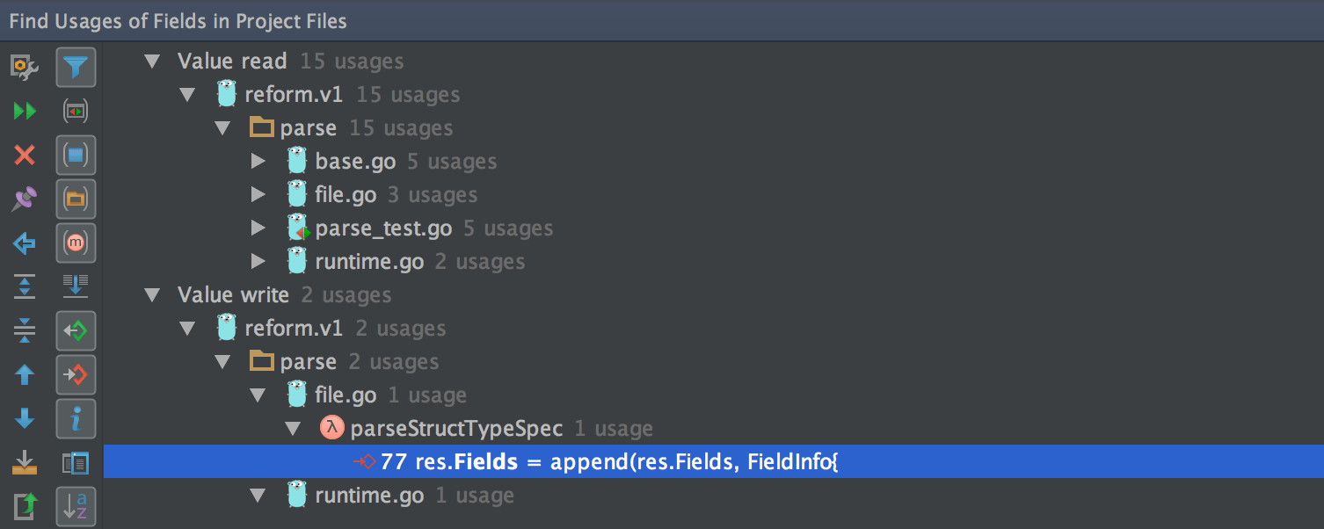The image size is (1324, 529).
Task: Toggle group by package folder button
Action: [x=76, y=199]
